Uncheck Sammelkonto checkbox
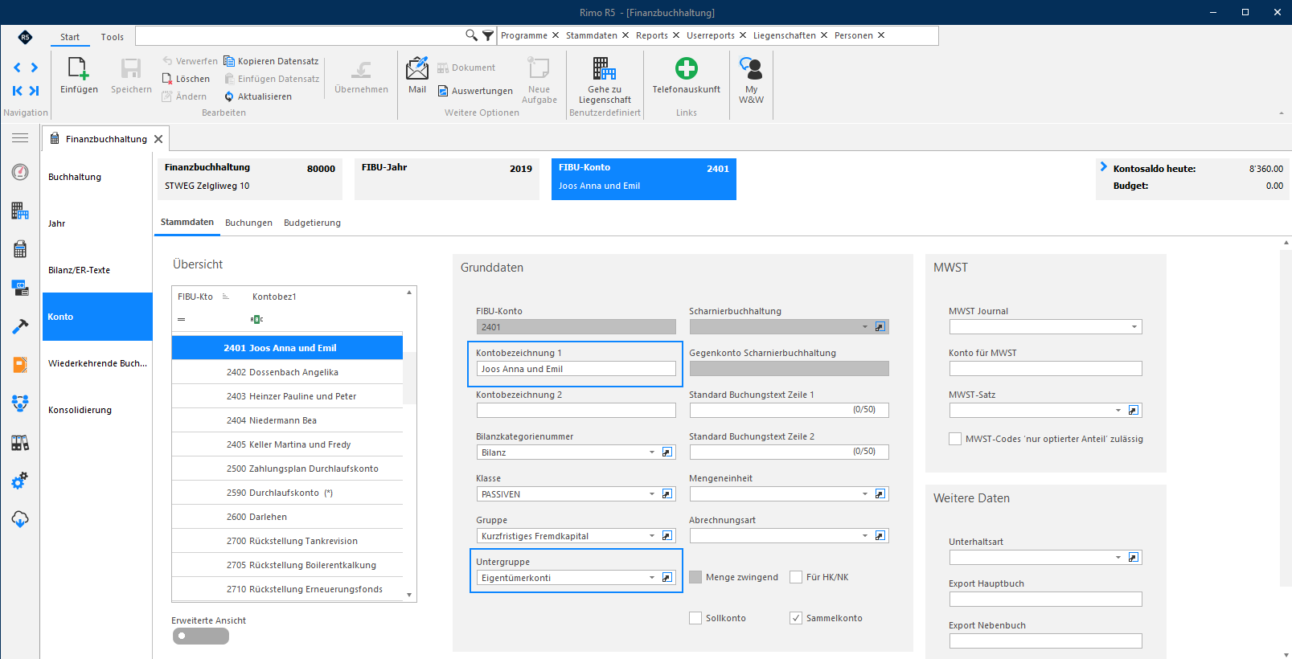This screenshot has height=659, width=1292. pyautogui.click(x=796, y=618)
